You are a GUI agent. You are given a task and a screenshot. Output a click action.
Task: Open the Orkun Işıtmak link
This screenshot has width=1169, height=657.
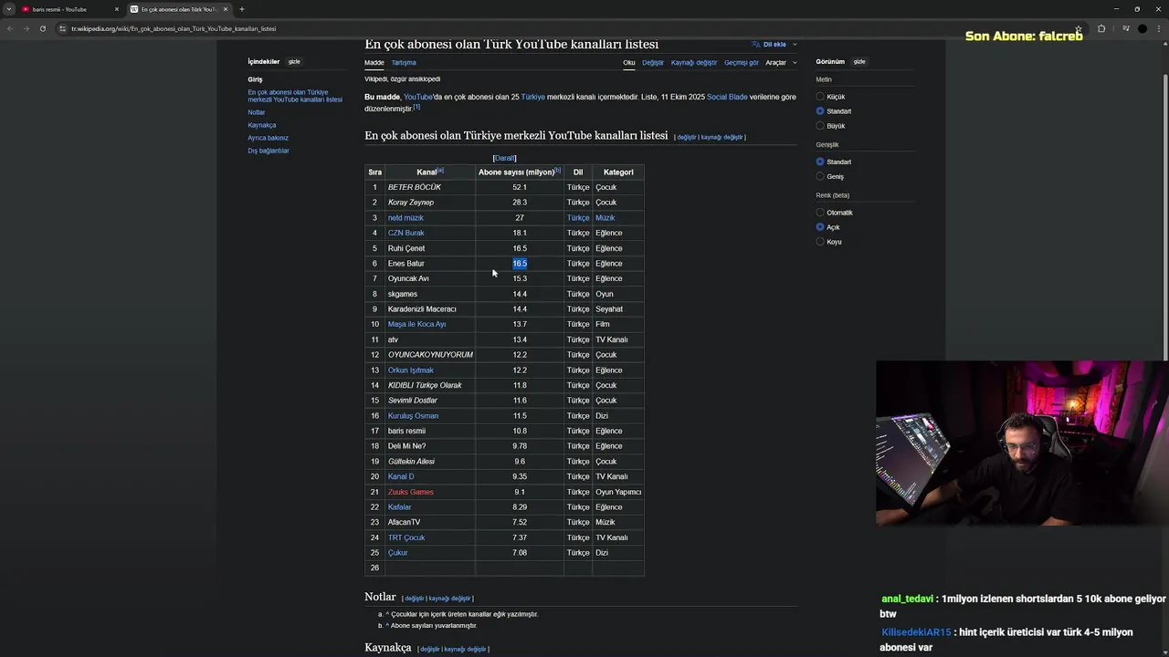pyautogui.click(x=411, y=370)
